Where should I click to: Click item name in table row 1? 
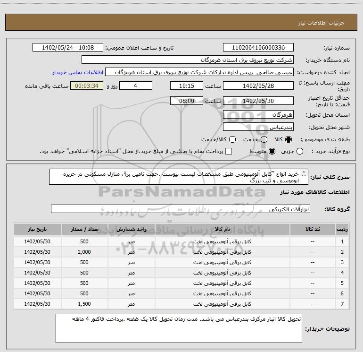pyautogui.click(x=222, y=241)
